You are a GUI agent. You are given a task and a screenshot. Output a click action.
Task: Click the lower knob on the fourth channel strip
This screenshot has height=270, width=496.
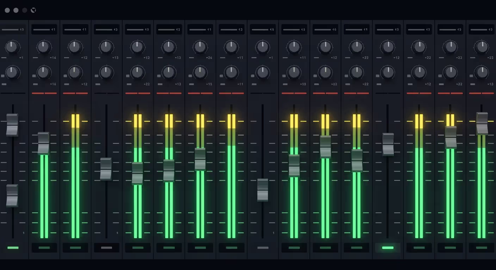pos(106,72)
